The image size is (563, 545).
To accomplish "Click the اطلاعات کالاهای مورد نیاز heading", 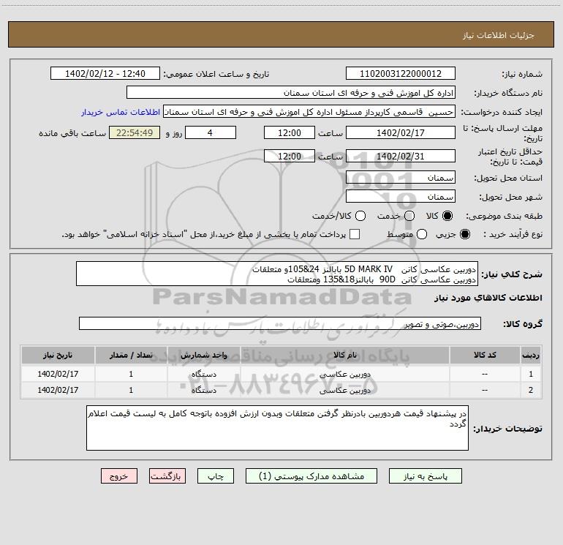I will (x=488, y=298).
